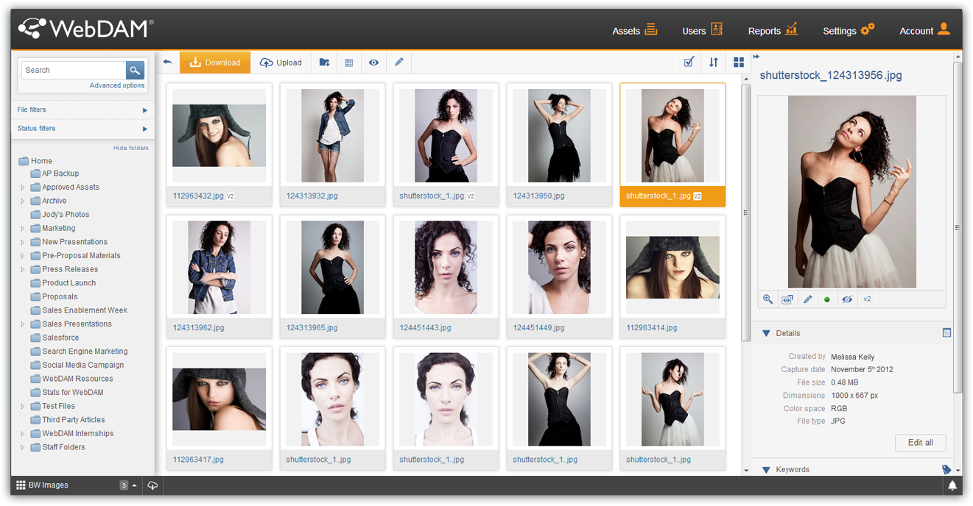Viewport: 973px width, 506px height.
Task: Select the 112963414.jpg thumbnail
Action: click(x=672, y=268)
